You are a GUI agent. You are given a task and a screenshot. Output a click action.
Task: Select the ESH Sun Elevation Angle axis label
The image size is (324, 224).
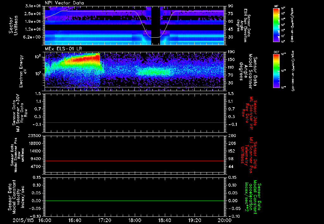[x=243, y=25]
